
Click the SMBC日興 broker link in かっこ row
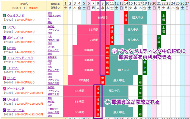(x=53, y=83)
